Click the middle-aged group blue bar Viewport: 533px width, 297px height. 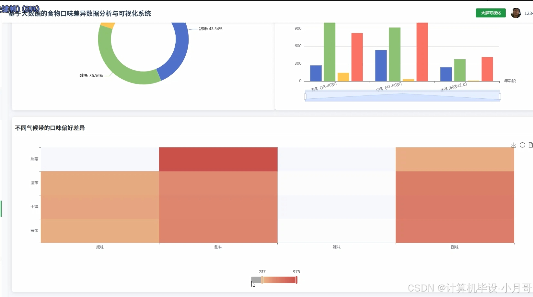tap(381, 66)
